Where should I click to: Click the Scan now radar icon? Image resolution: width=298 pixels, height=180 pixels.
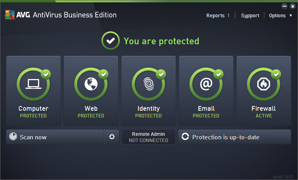pyautogui.click(x=13, y=137)
